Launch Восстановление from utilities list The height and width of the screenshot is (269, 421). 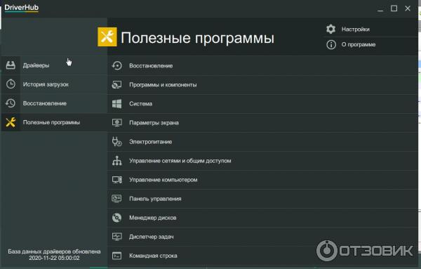263,65
